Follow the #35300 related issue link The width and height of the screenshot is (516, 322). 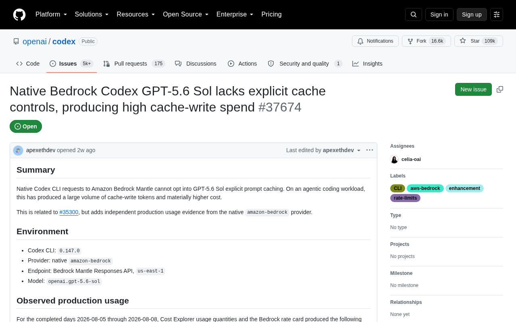tap(69, 212)
